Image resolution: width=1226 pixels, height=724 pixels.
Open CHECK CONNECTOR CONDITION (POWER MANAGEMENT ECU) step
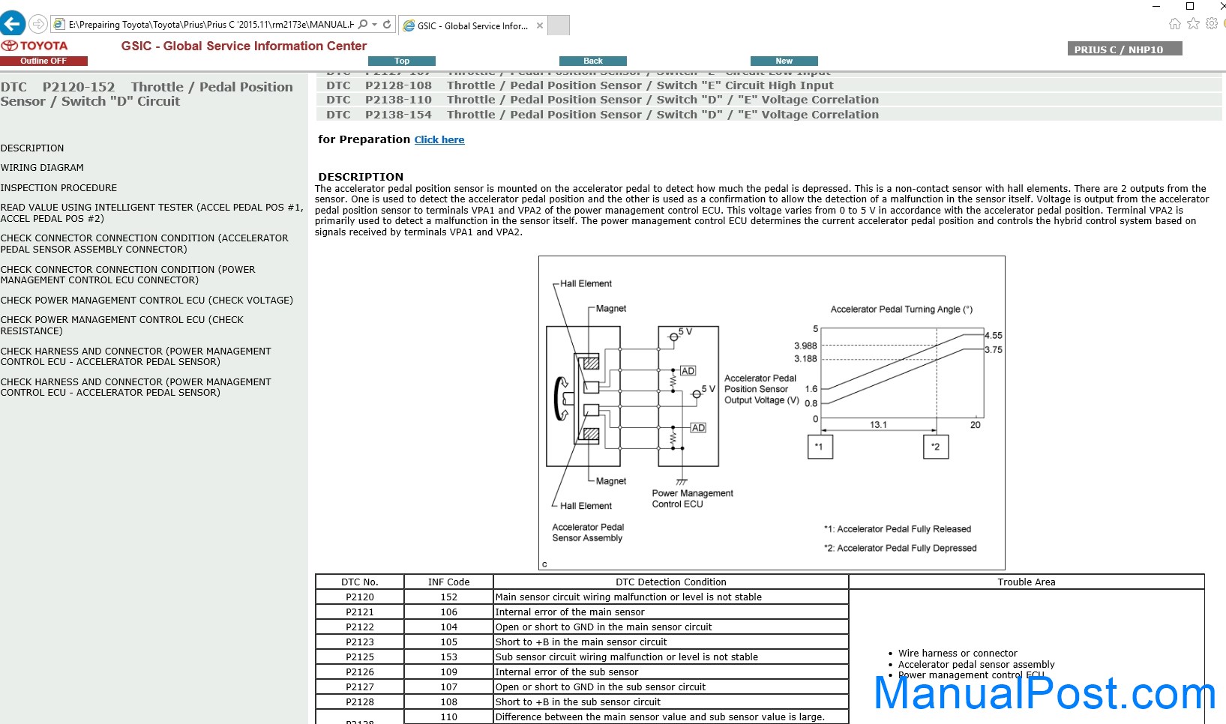click(127, 274)
